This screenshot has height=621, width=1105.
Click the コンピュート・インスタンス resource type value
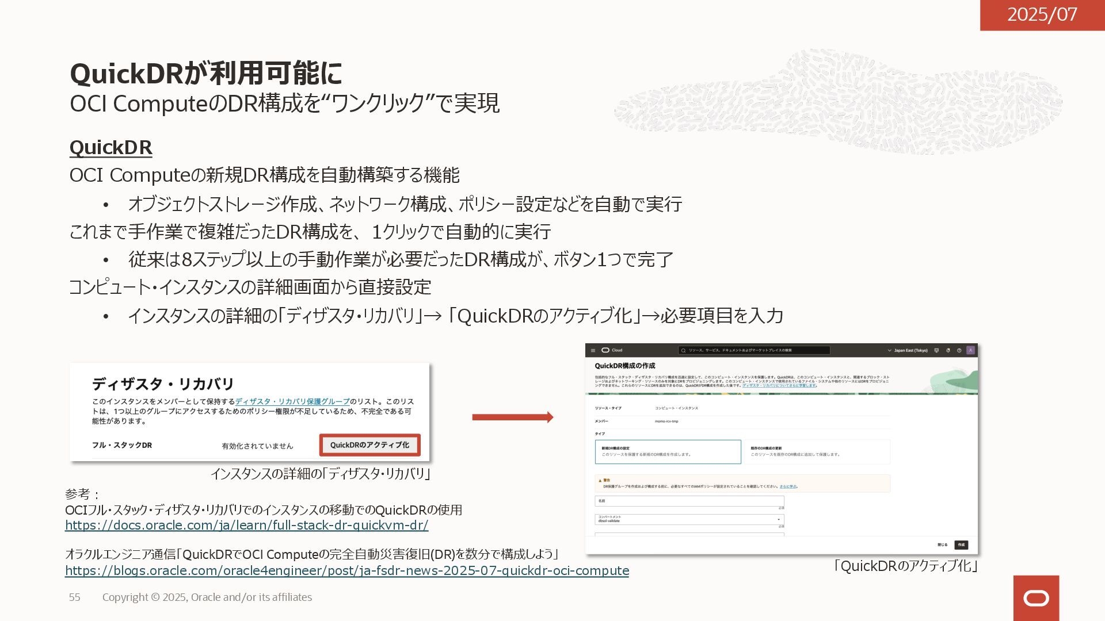point(676,408)
